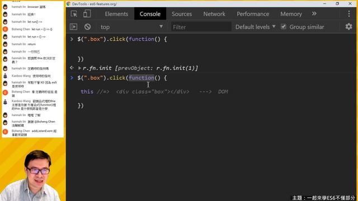Click the r.fn.init [prevObject] result text
The height and width of the screenshot is (201, 358).
click(x=140, y=68)
